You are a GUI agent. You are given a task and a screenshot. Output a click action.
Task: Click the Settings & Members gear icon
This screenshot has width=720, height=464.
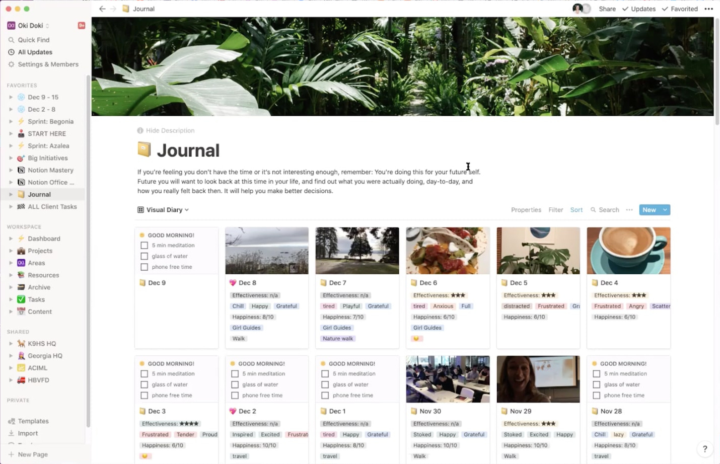[11, 64]
